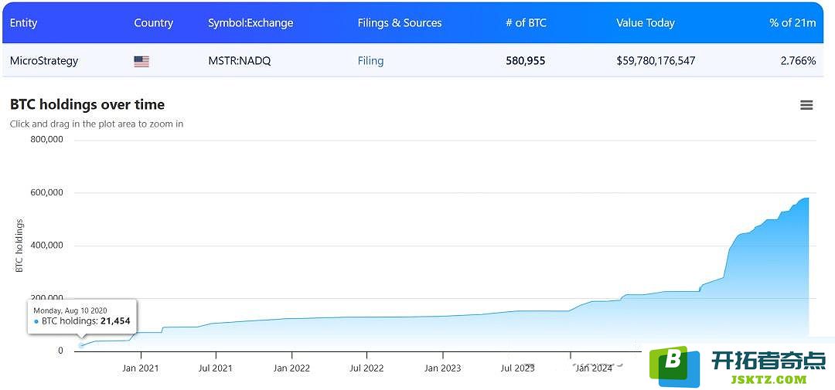Sort by # of BTC column header

[x=526, y=23]
